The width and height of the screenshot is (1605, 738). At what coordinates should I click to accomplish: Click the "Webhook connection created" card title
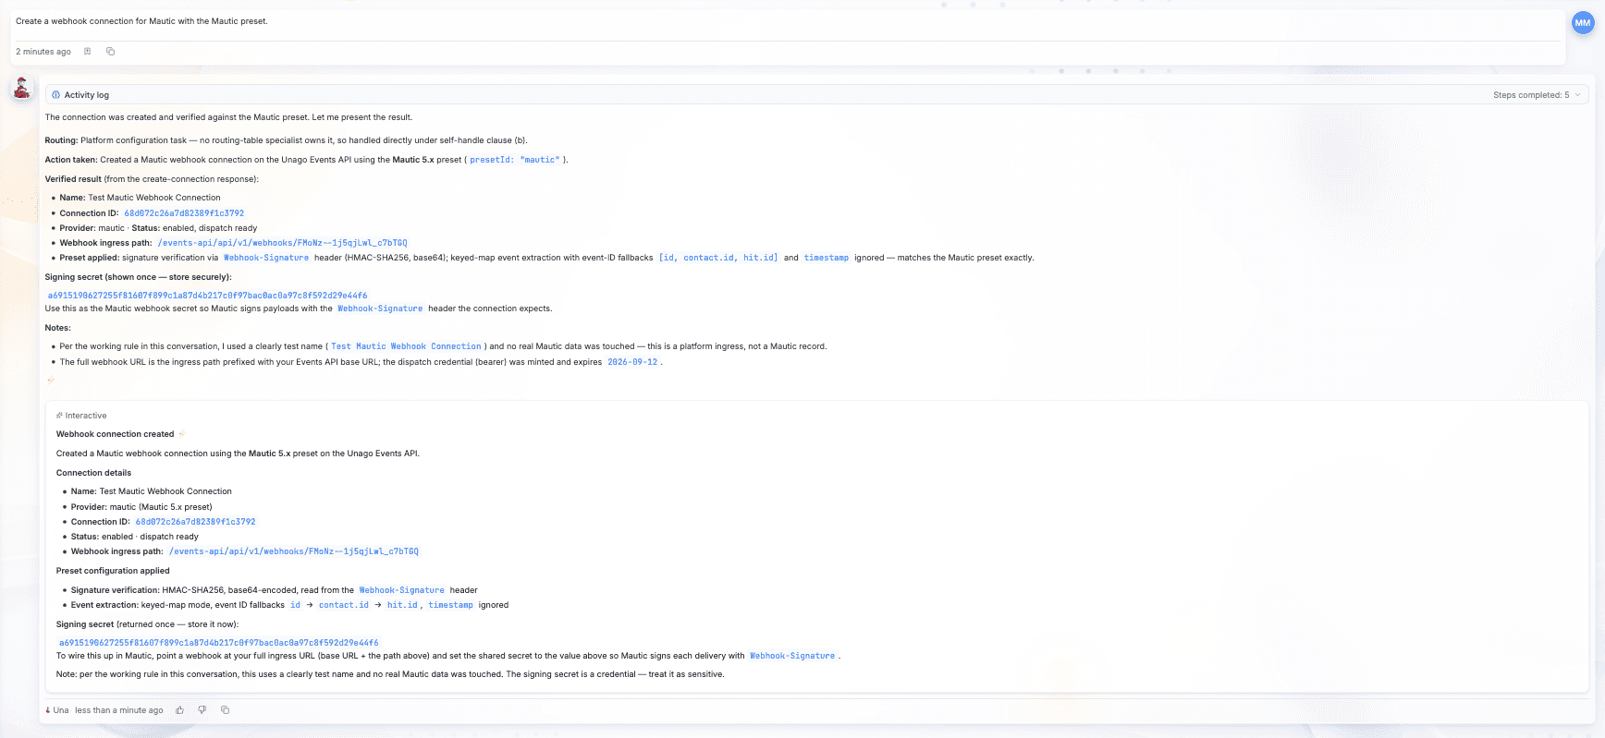pyautogui.click(x=115, y=434)
